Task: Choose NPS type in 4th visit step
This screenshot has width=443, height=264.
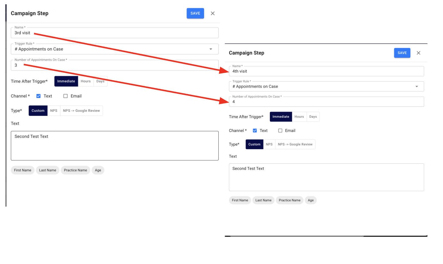Action: 269,145
